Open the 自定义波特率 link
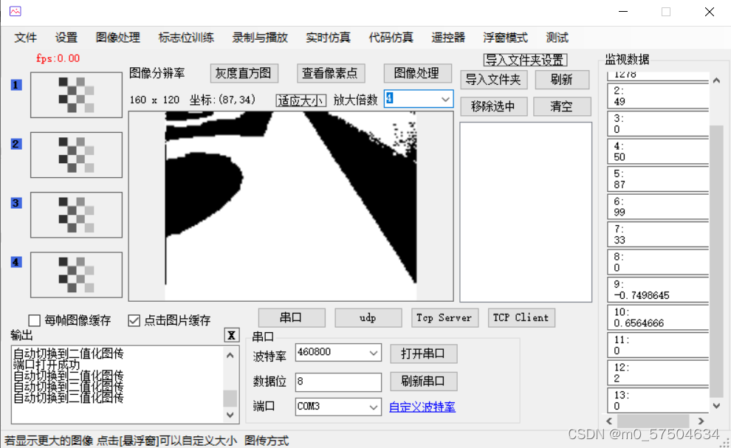Image resolution: width=731 pixels, height=448 pixels. 422,407
